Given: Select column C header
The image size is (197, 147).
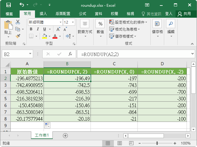Looking at the screenshot, I should click(x=114, y=64).
